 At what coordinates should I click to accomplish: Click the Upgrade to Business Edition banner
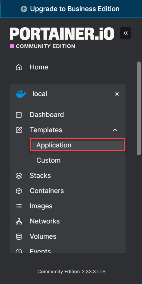coord(71,9)
